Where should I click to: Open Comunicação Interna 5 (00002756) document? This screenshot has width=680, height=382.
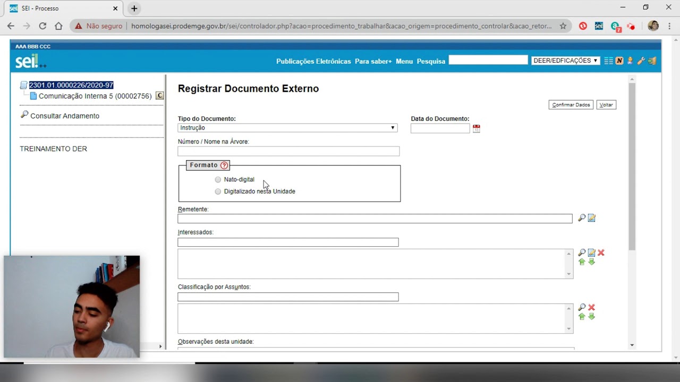pyautogui.click(x=95, y=96)
